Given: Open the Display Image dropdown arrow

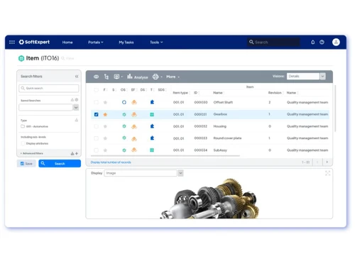Looking at the screenshot, I should 180,173.
